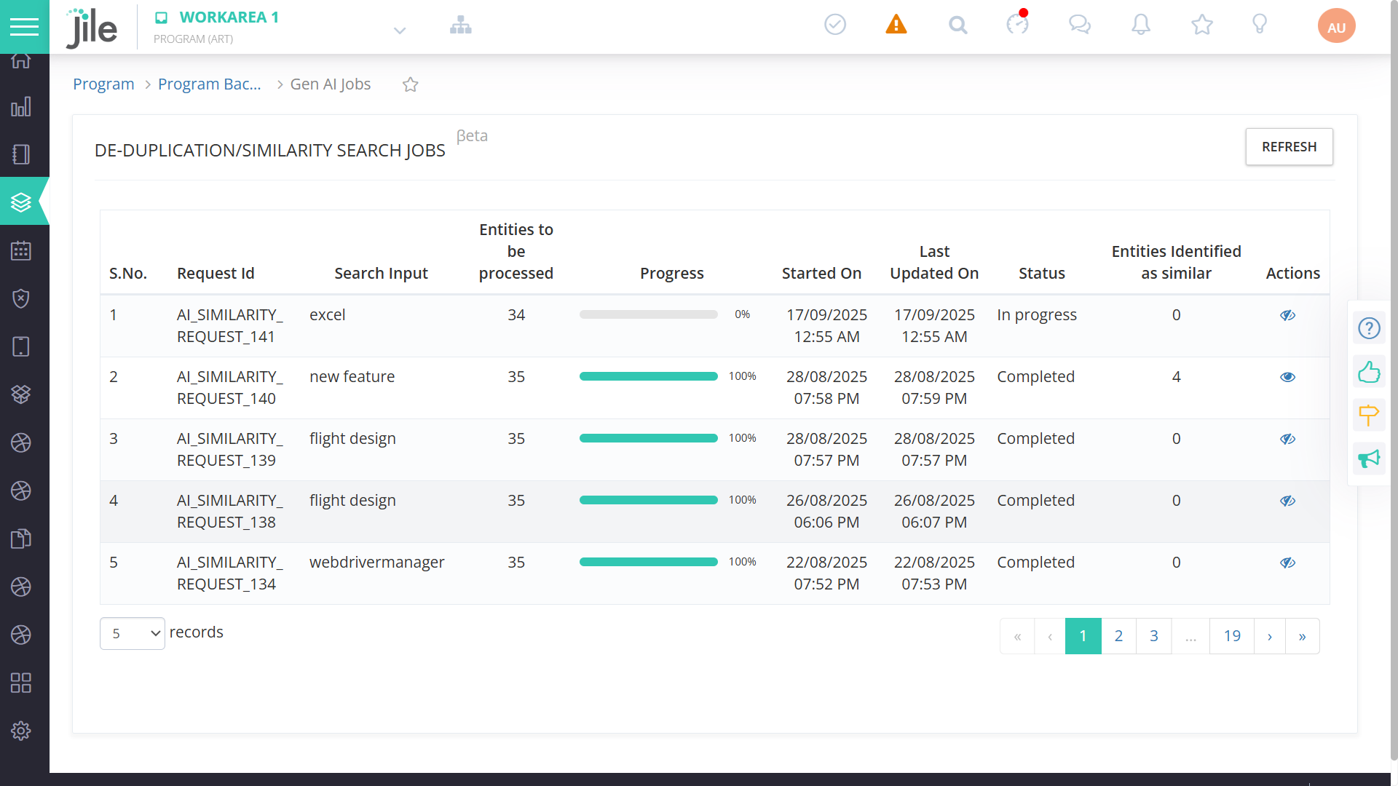Open the documents copy sidebar icon

point(21,539)
